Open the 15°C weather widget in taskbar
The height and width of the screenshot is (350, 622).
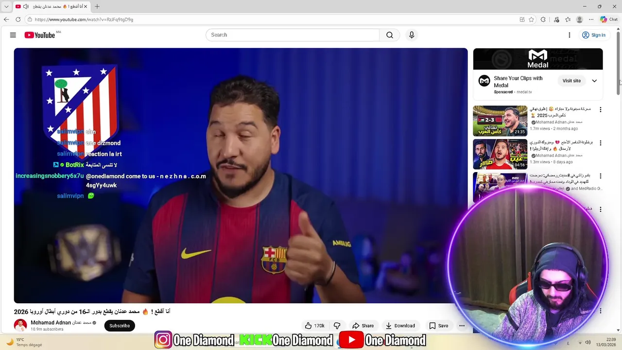click(24, 342)
